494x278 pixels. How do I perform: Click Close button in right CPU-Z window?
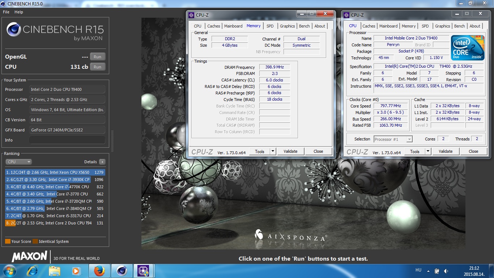click(473, 152)
